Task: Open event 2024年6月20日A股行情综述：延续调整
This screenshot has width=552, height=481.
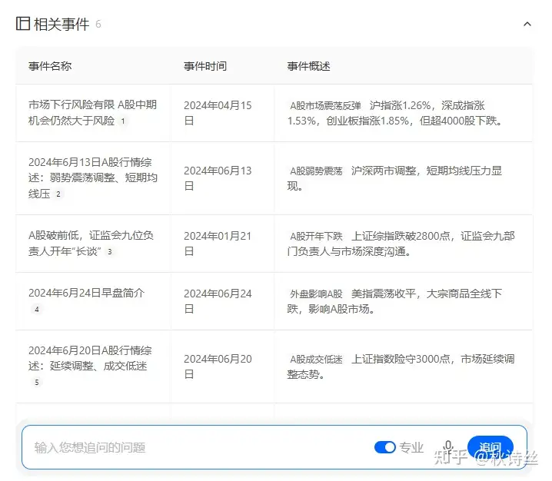Action: click(90, 358)
